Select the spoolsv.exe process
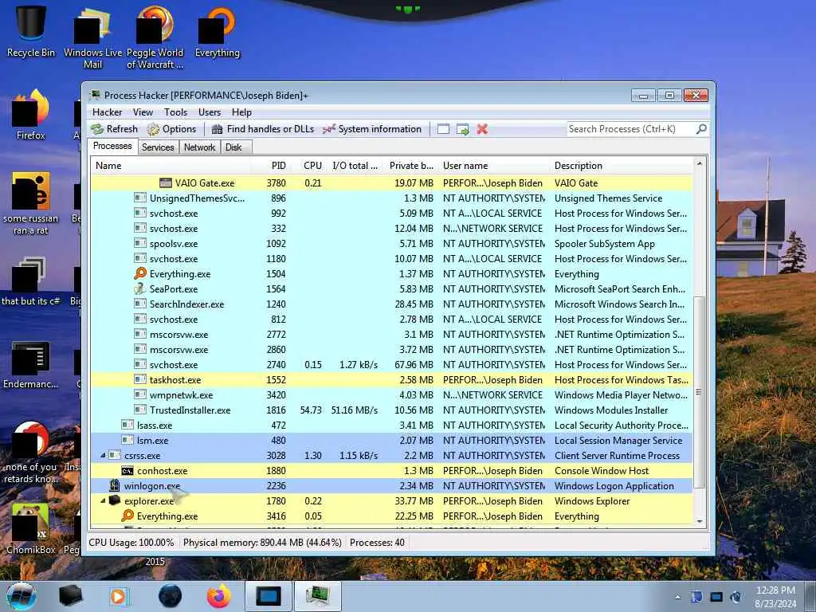 point(391,244)
